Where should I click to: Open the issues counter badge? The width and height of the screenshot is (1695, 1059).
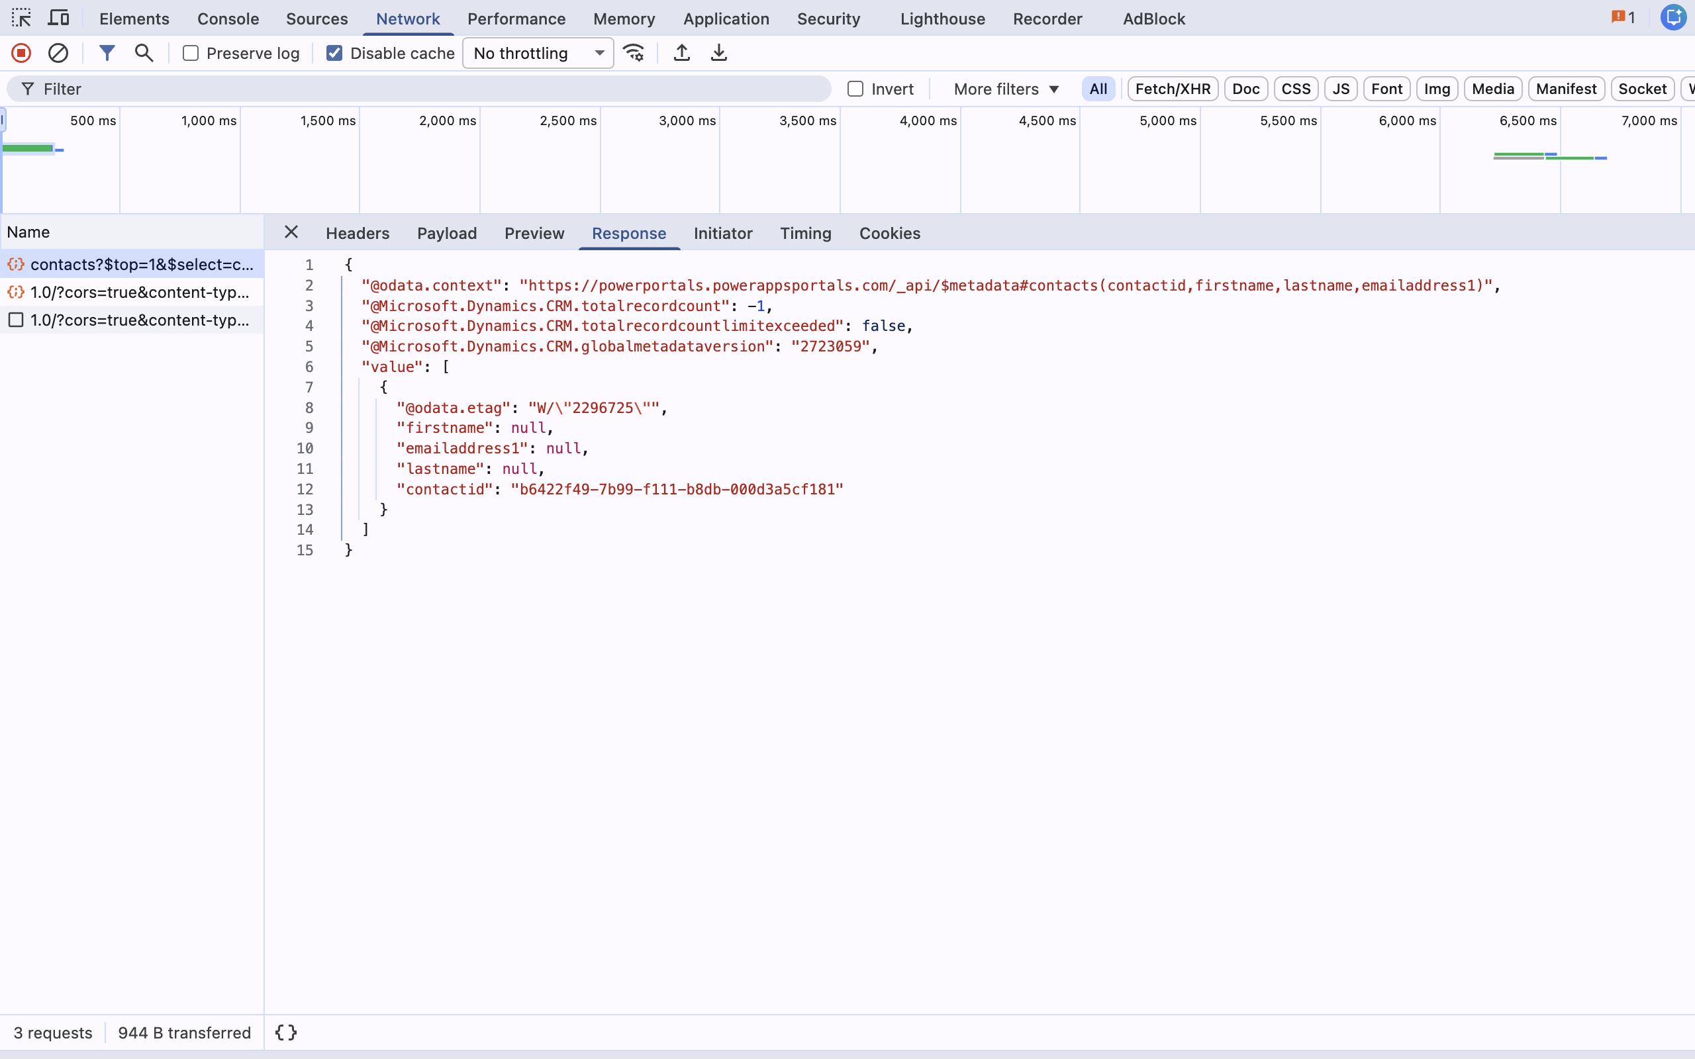click(x=1623, y=19)
